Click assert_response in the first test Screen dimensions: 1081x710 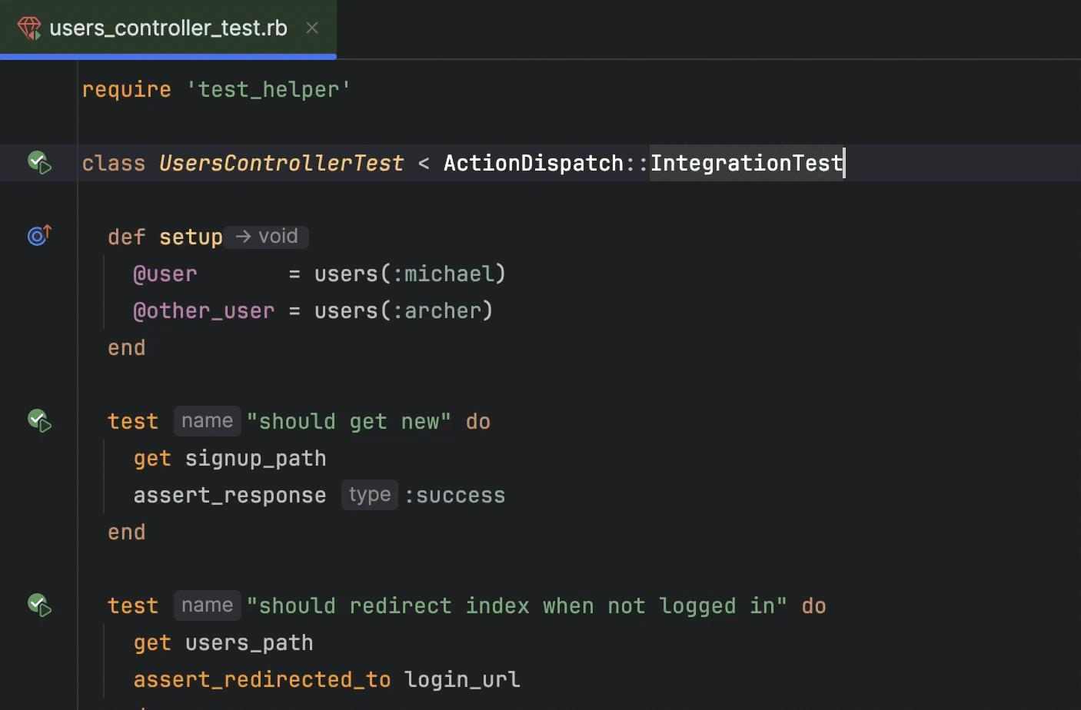click(229, 495)
